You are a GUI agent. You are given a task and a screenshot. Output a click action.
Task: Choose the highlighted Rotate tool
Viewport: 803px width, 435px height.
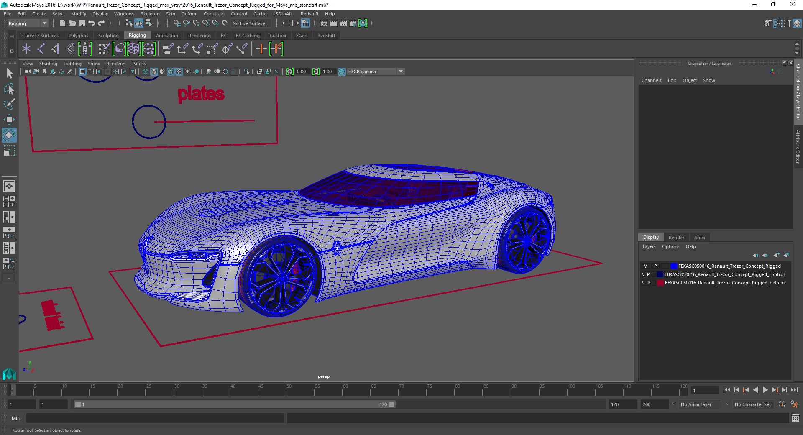[9, 135]
